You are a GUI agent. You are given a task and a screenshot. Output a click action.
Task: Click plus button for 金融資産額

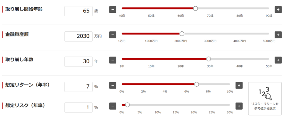tap(278, 35)
